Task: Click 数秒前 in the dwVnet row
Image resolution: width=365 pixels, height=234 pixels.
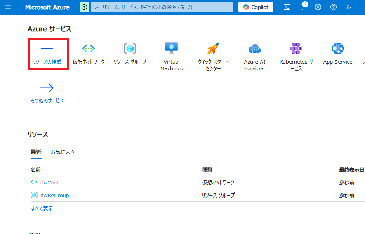Action: click(x=347, y=182)
